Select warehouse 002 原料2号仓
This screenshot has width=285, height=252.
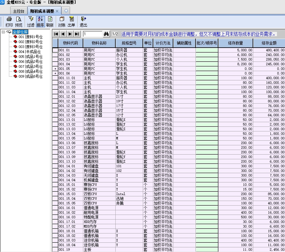pyautogui.click(x=31, y=42)
